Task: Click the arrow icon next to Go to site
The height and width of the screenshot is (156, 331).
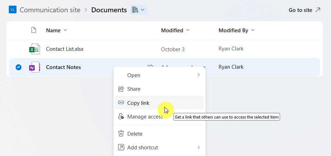Action: click(x=318, y=10)
